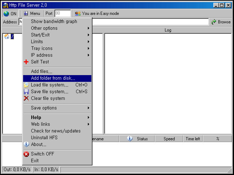
Task: Click the In: 0,0 KB/s status text
Action: 46,170
